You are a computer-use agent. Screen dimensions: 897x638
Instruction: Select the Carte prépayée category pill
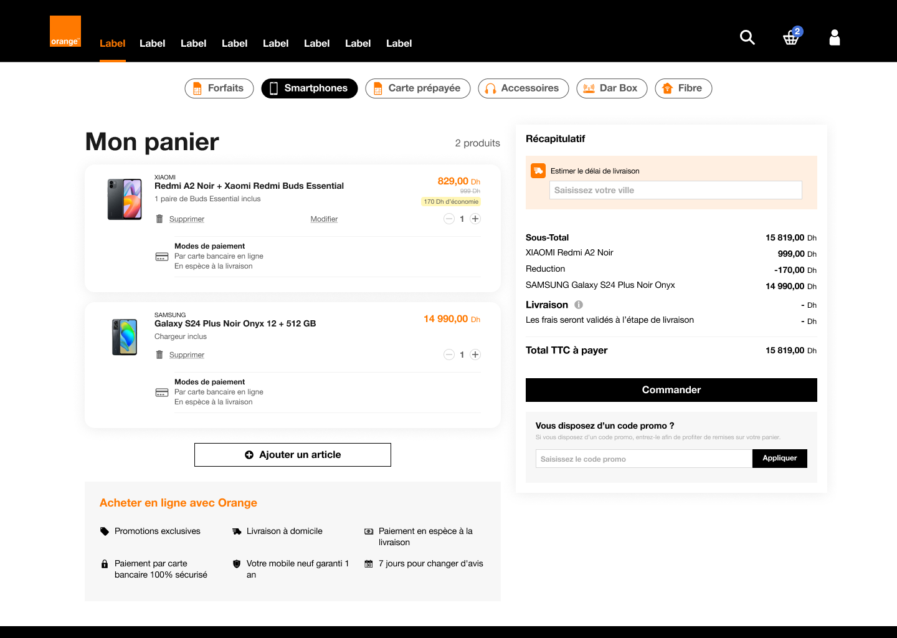coord(418,88)
